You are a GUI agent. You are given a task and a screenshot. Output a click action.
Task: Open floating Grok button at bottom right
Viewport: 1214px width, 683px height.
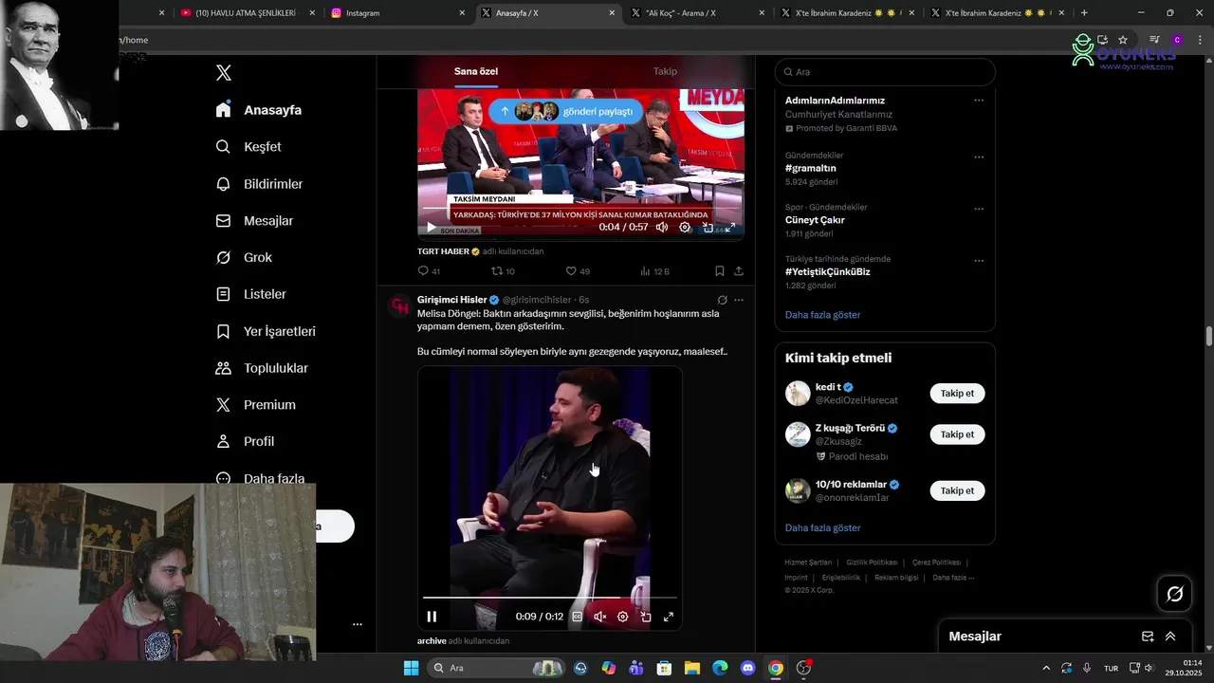[1175, 594]
